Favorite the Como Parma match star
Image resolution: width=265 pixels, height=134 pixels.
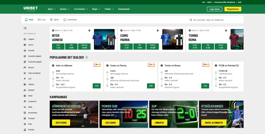pos(158,30)
